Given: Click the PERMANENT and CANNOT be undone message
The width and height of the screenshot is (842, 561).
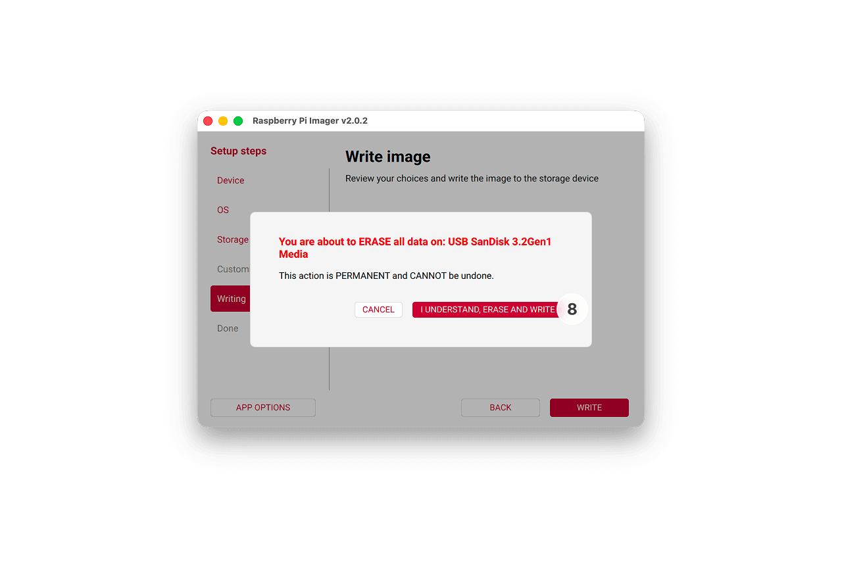Looking at the screenshot, I should [386, 276].
